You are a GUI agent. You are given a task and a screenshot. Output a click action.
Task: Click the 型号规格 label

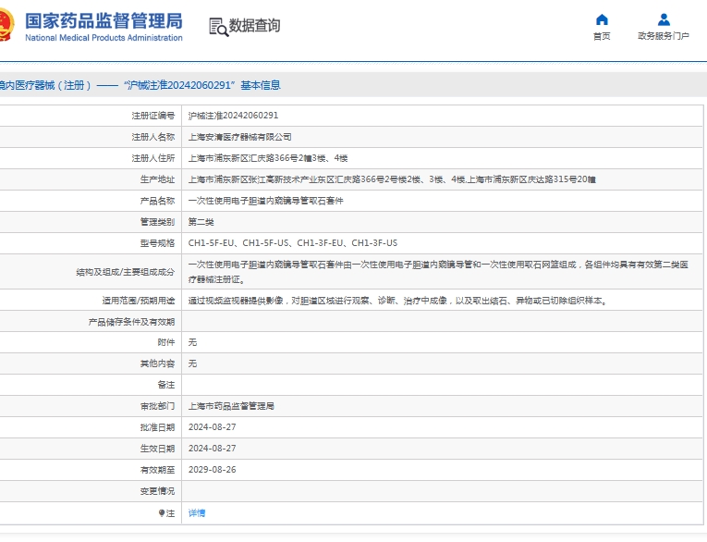157,243
